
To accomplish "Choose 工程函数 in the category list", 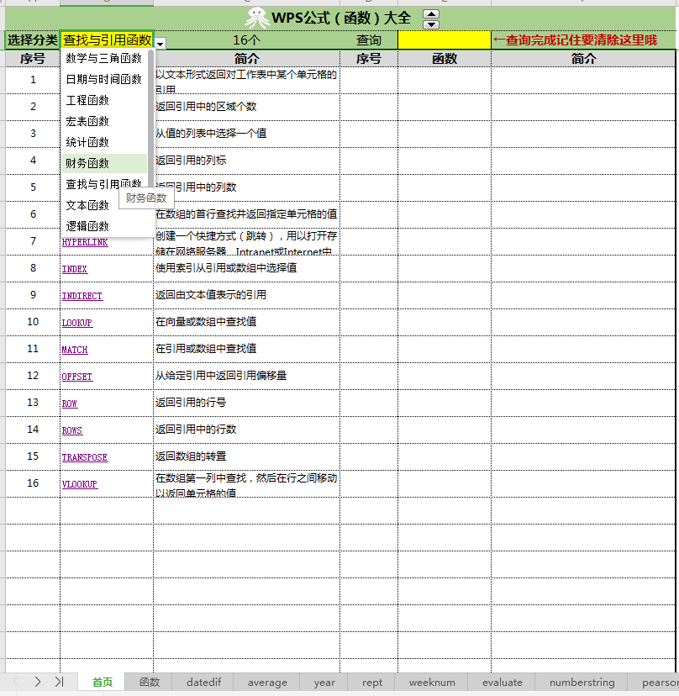I will pyautogui.click(x=104, y=100).
